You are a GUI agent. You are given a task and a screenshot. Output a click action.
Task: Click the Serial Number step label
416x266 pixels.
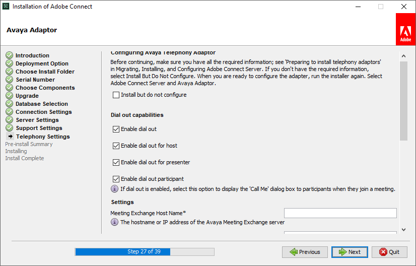click(35, 80)
